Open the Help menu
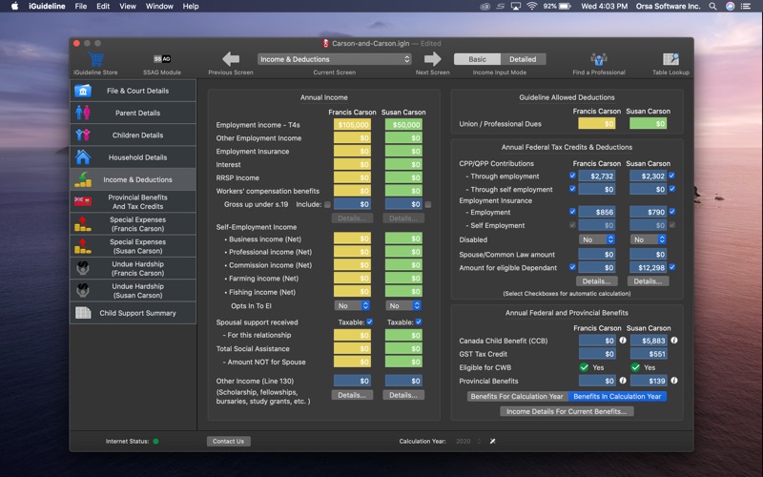 point(190,7)
